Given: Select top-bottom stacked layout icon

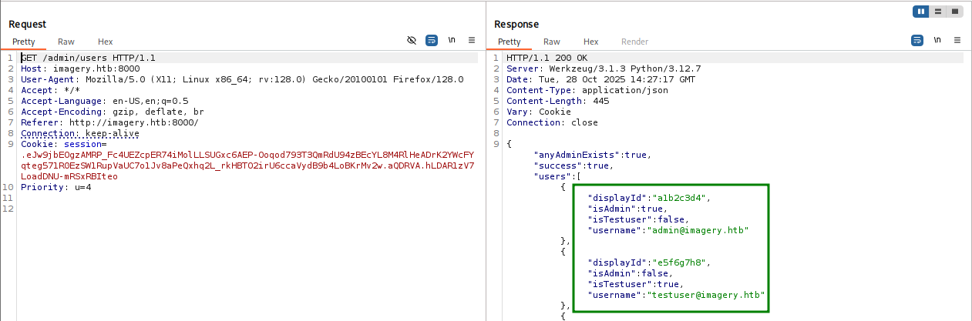Looking at the screenshot, I should 938,12.
